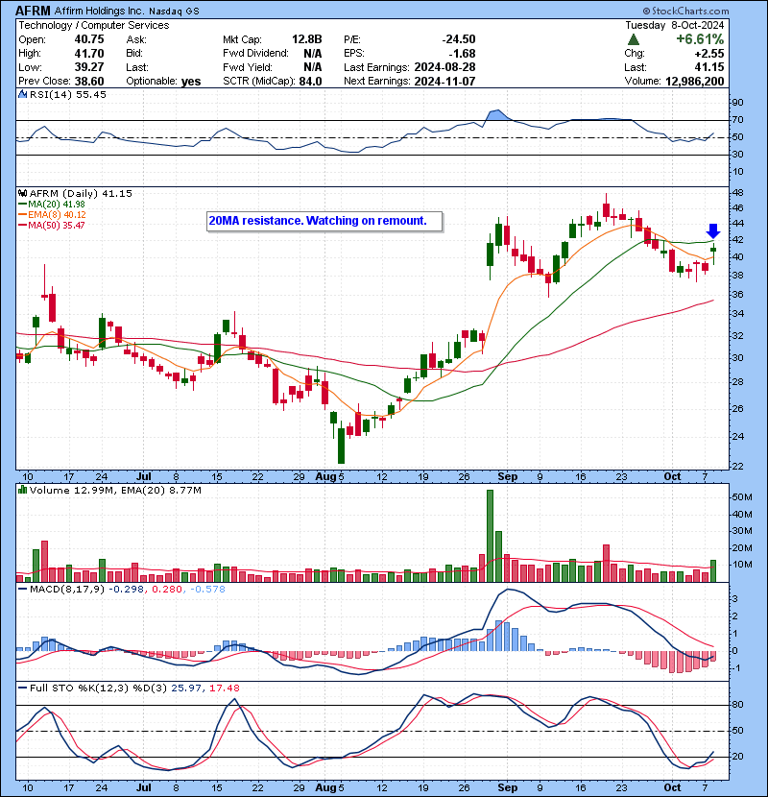Click the green up-triangle beside +6.61%

(634, 39)
